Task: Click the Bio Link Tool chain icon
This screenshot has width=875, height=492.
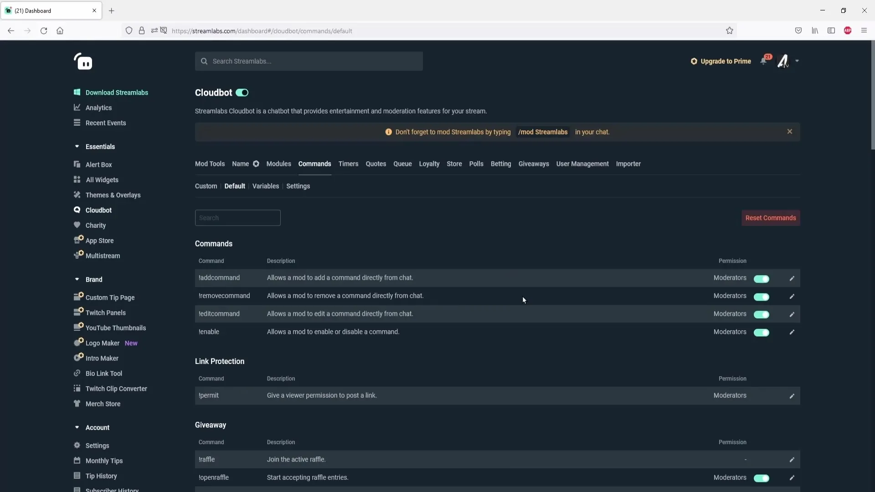Action: click(x=77, y=373)
